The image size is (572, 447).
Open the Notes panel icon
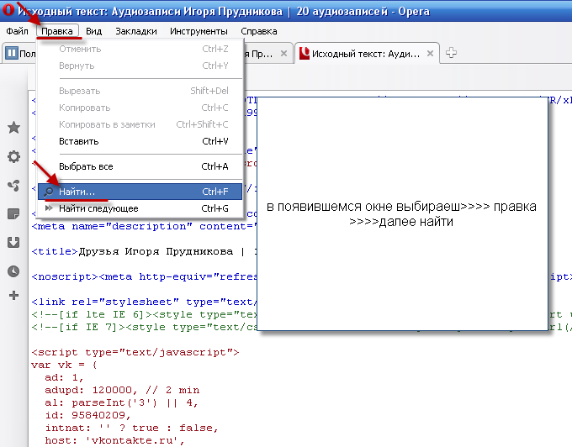13,214
